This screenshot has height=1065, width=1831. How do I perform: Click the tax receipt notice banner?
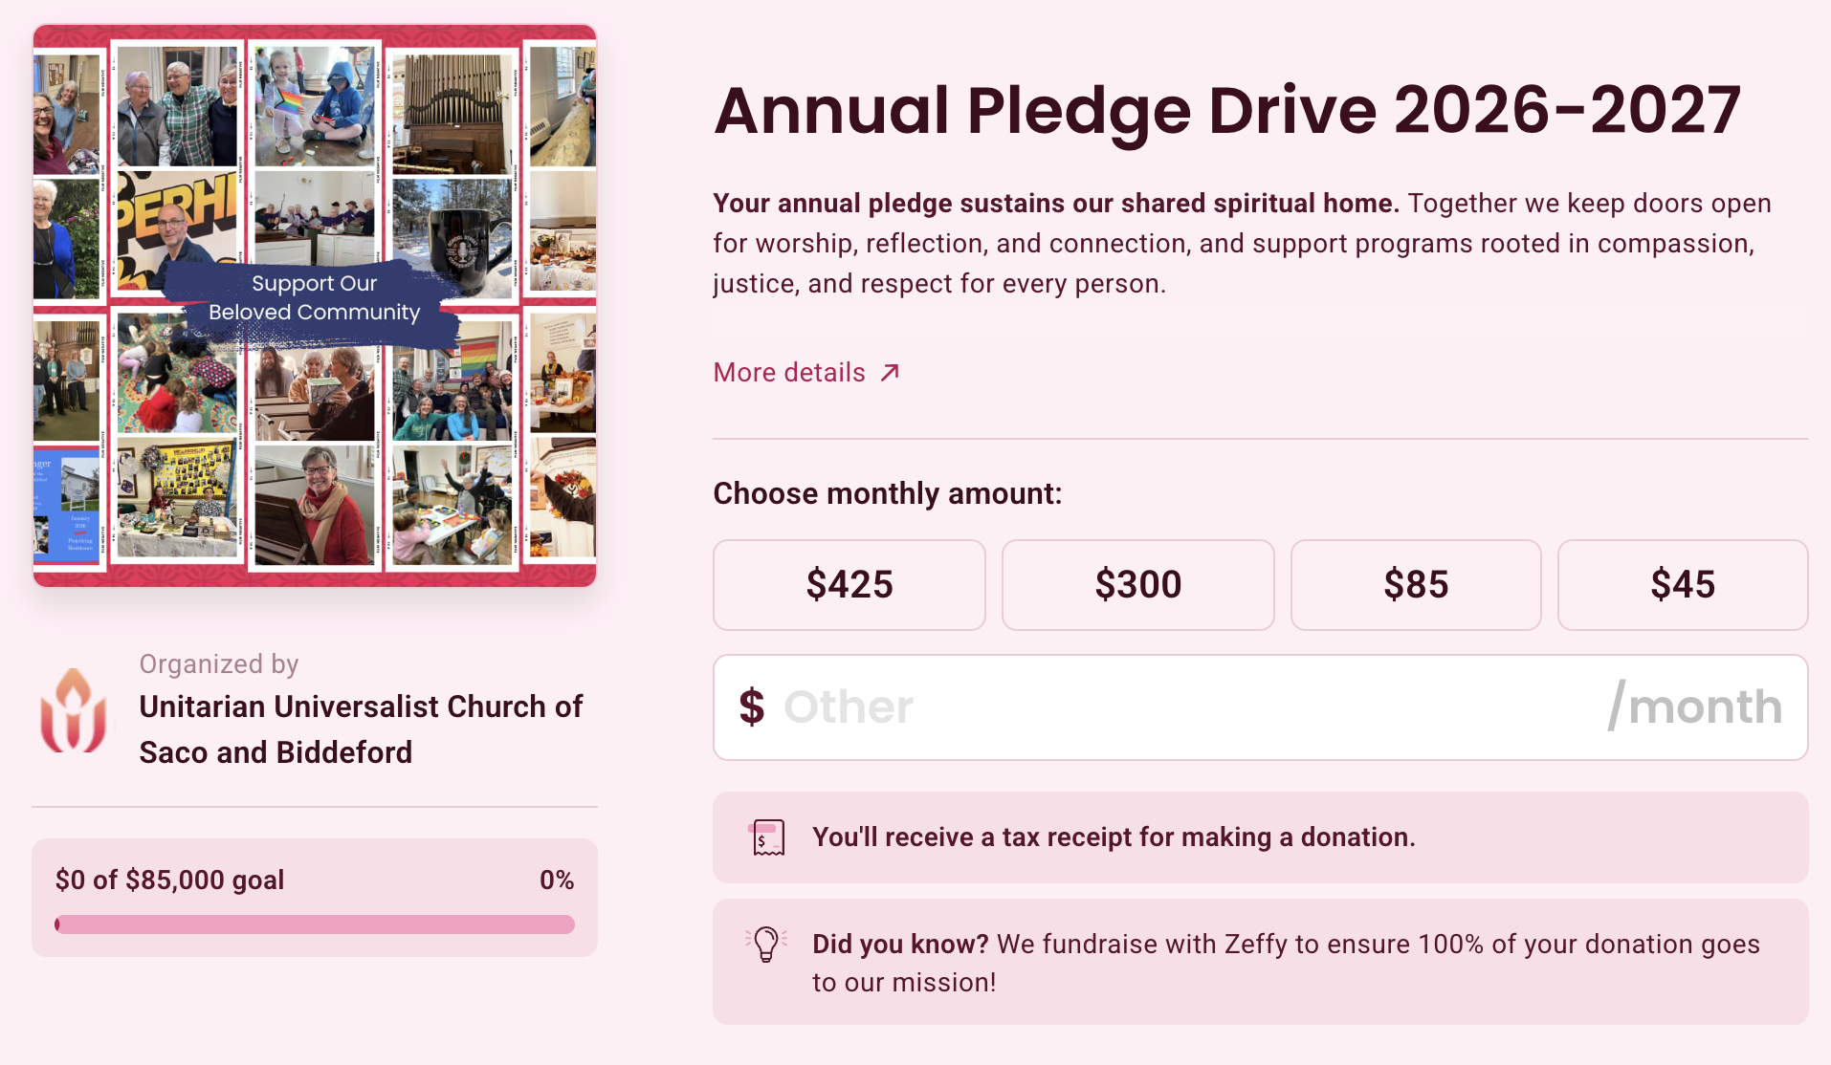click(1261, 837)
